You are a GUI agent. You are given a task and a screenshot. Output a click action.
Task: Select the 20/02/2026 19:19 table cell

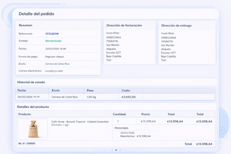pos(28,97)
